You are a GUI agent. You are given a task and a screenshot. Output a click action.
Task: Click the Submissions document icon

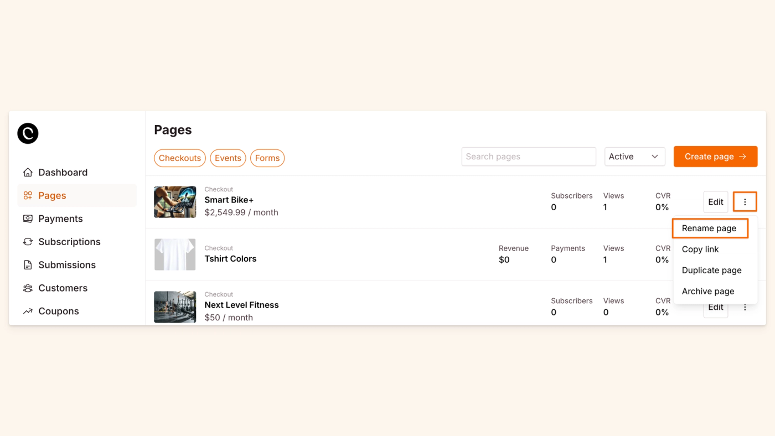click(x=28, y=265)
